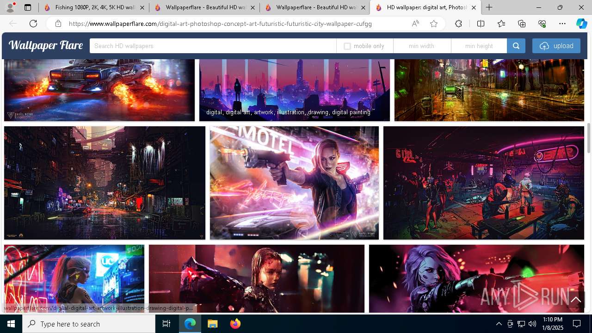Open Read aloud from address bar
Image resolution: width=592 pixels, height=333 pixels.
415,24
